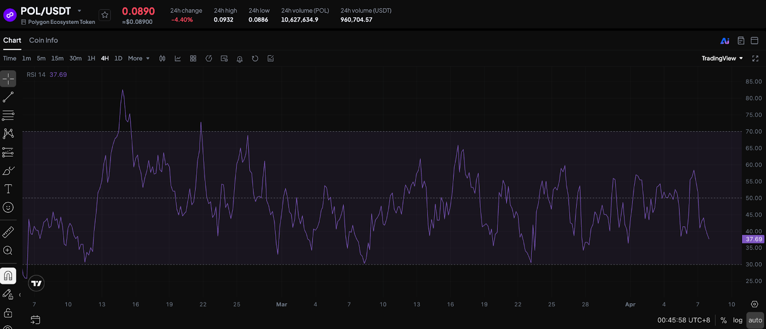Screen dimensions: 766x329
Task: Click the AI analysis icon
Action: coord(725,41)
